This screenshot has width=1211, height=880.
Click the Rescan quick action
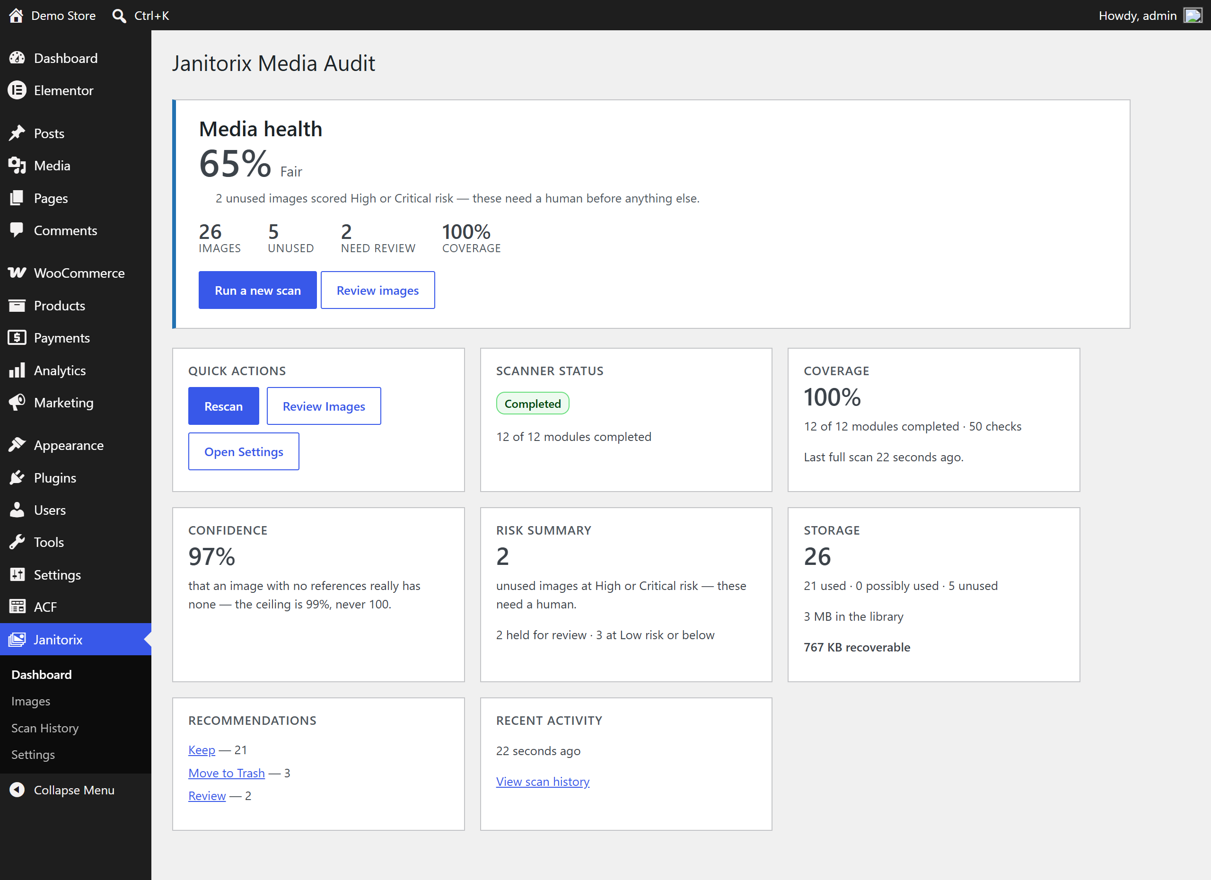(223, 406)
